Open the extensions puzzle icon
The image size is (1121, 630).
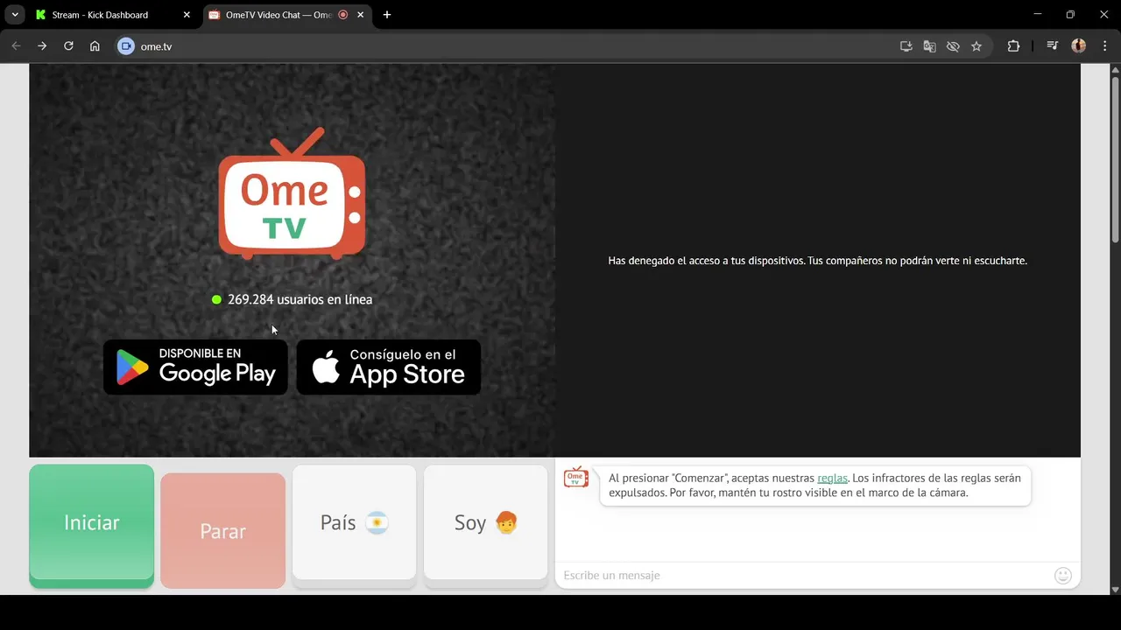point(1013,46)
